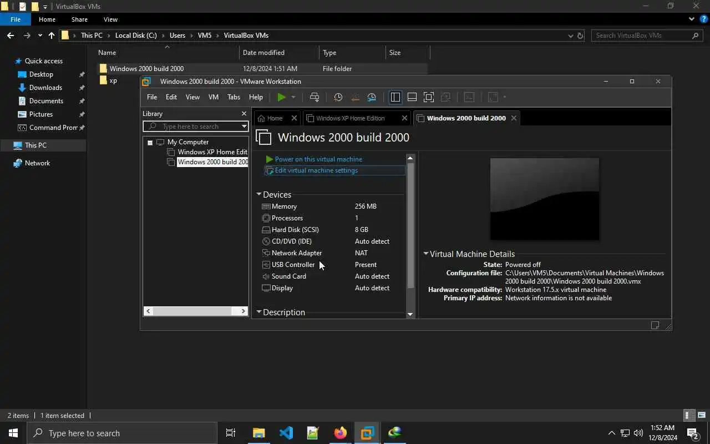Close the Windows XP Home Edition tab
This screenshot has width=710, height=444.
pyautogui.click(x=404, y=118)
